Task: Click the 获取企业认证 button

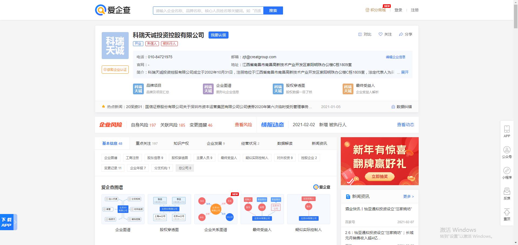Action: (x=115, y=70)
